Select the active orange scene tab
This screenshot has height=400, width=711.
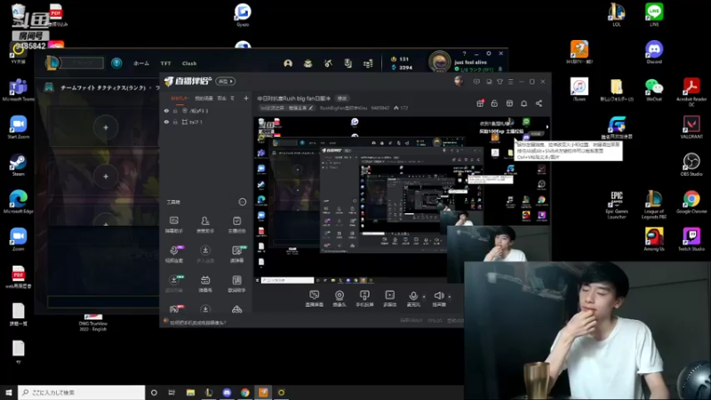[180, 98]
